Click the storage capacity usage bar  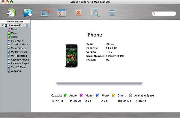click(x=99, y=83)
